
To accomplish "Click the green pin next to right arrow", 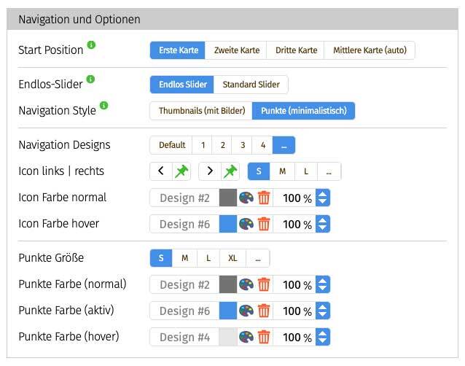I will point(230,171).
